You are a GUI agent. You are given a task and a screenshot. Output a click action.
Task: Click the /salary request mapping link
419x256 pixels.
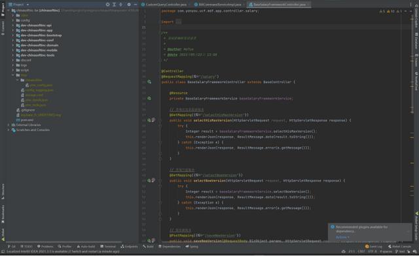[x=208, y=77]
